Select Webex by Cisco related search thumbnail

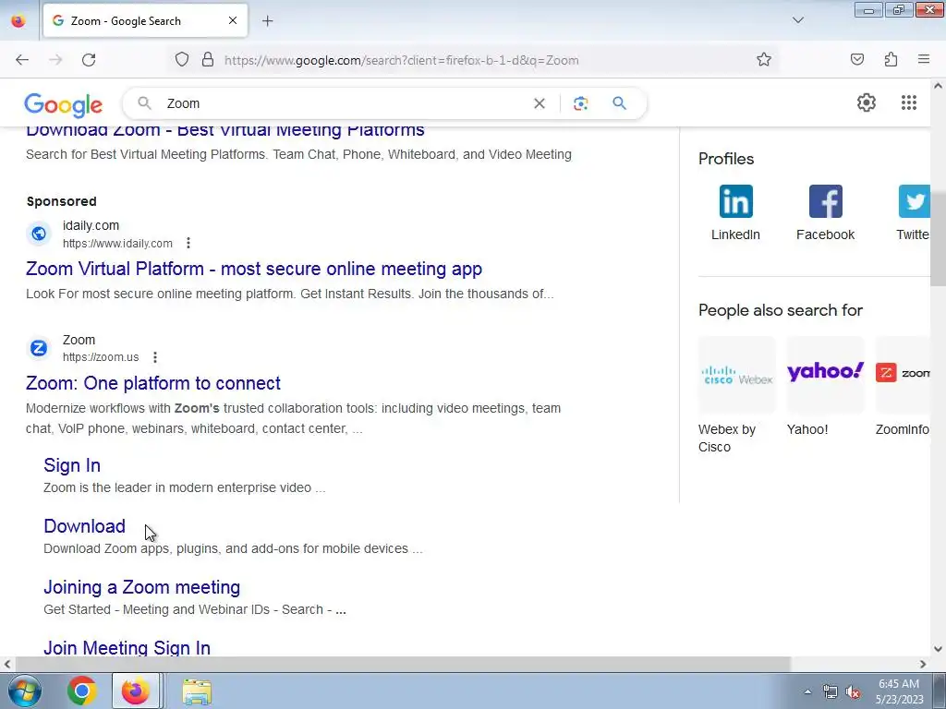click(736, 375)
